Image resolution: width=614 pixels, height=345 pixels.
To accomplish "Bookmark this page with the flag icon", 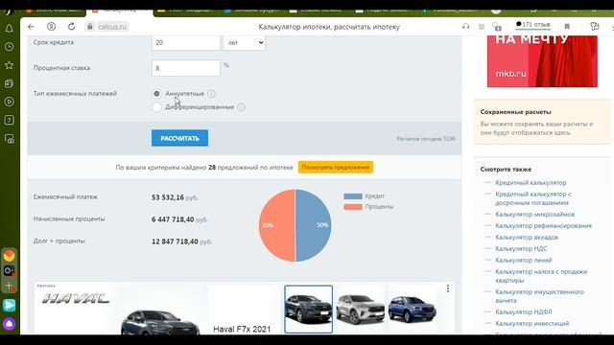I will coord(567,27).
